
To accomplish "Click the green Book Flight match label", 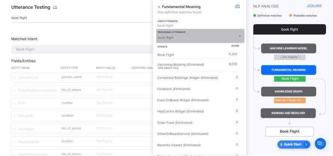I will [x=289, y=79].
